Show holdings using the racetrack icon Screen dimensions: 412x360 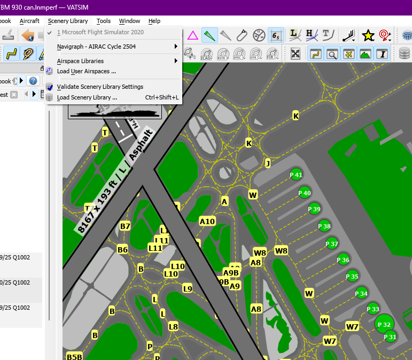[x=242, y=35]
